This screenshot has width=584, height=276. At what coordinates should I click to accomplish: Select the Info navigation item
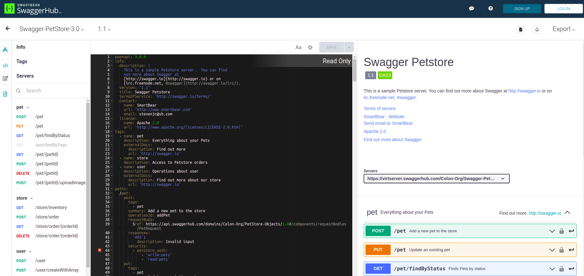pyautogui.click(x=21, y=47)
